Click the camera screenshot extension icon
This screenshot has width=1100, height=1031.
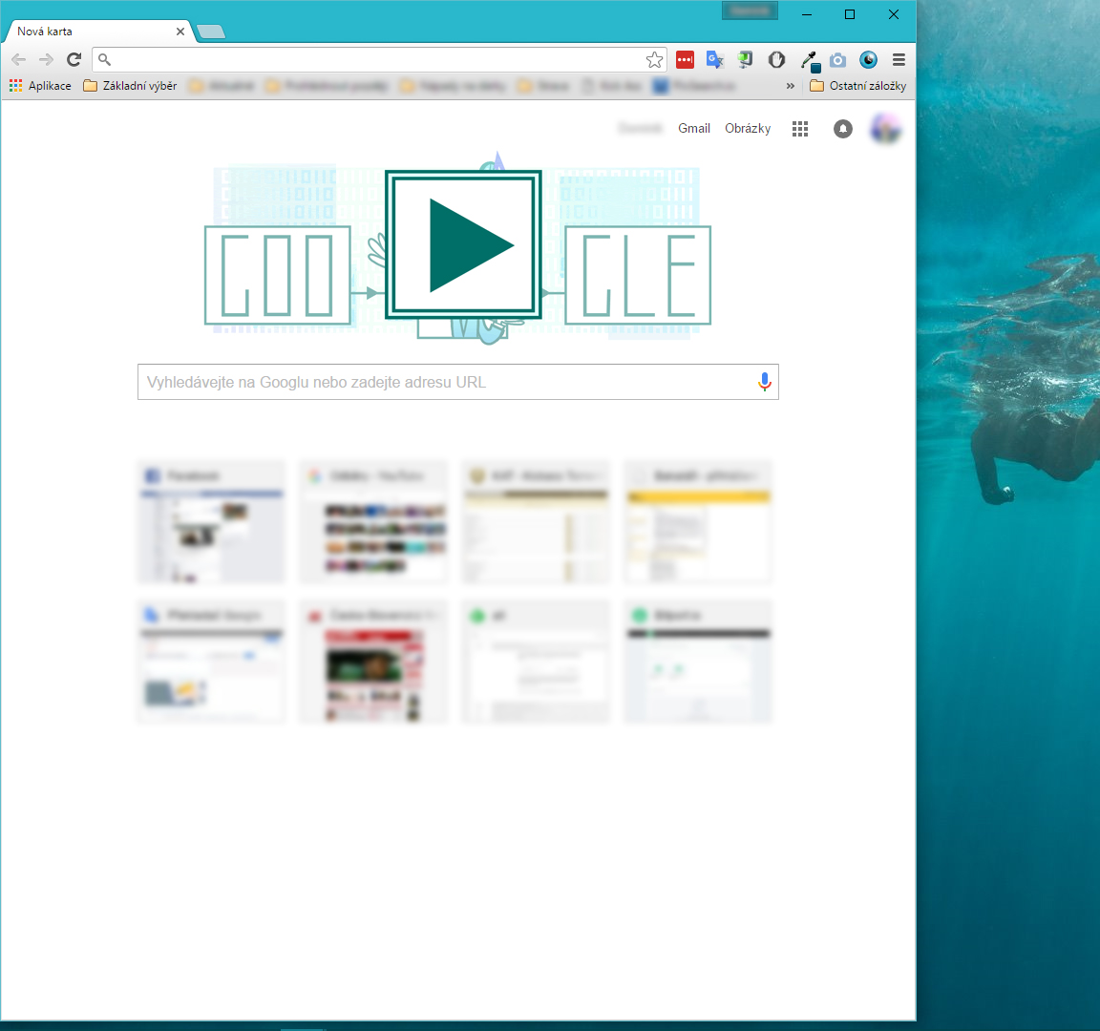(x=837, y=60)
